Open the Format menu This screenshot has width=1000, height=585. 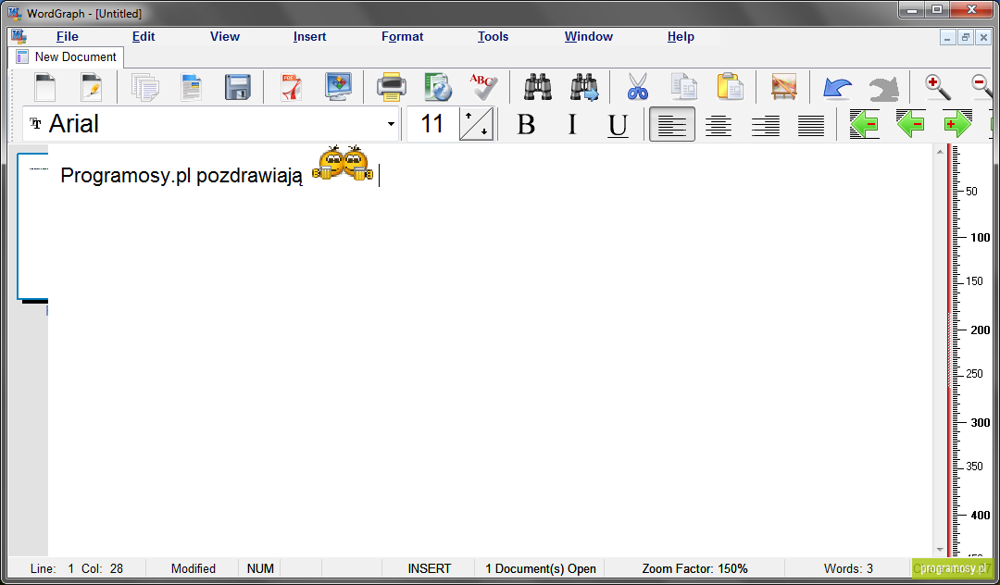coord(403,36)
